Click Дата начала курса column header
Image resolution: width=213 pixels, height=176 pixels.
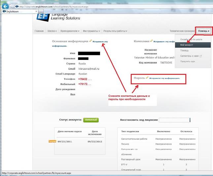coord(70,131)
